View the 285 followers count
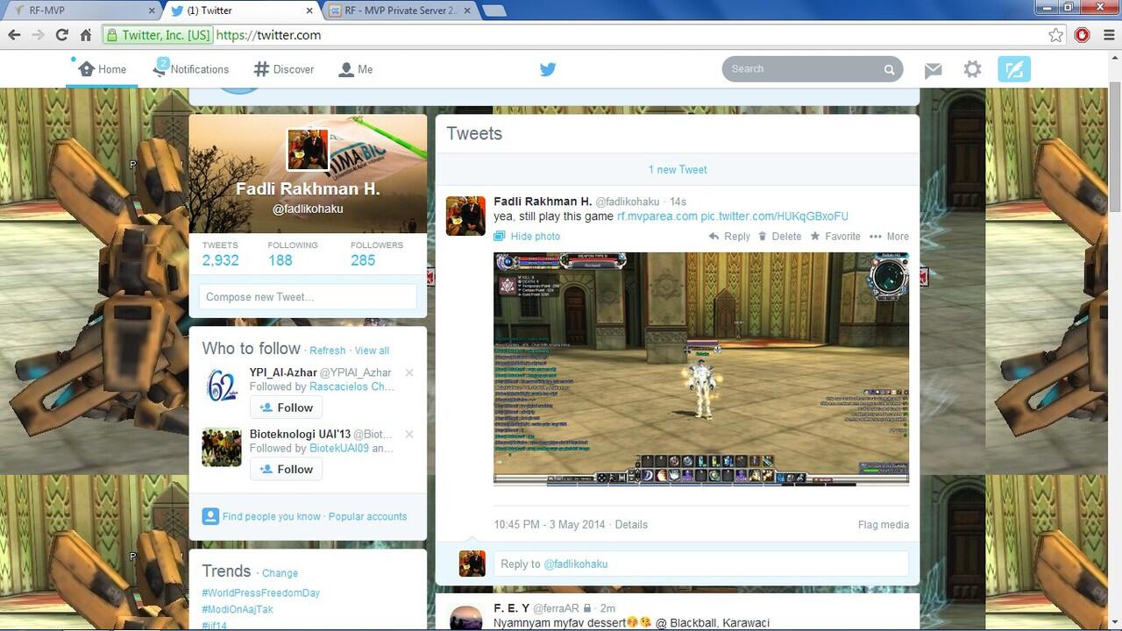Image resolution: width=1122 pixels, height=631 pixels. point(377,254)
